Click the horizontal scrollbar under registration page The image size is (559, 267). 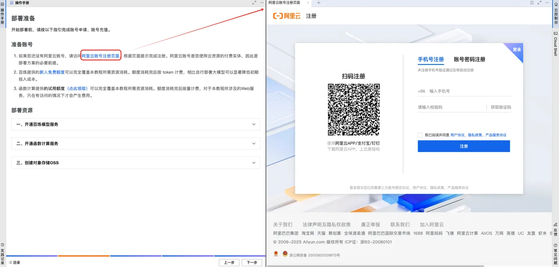pos(375,266)
